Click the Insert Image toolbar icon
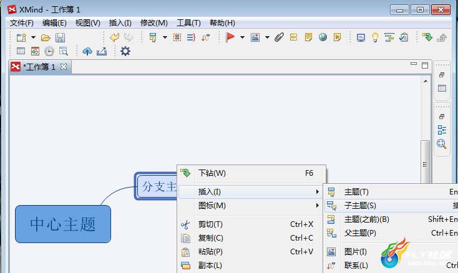This screenshot has height=273, width=458. click(x=255, y=37)
